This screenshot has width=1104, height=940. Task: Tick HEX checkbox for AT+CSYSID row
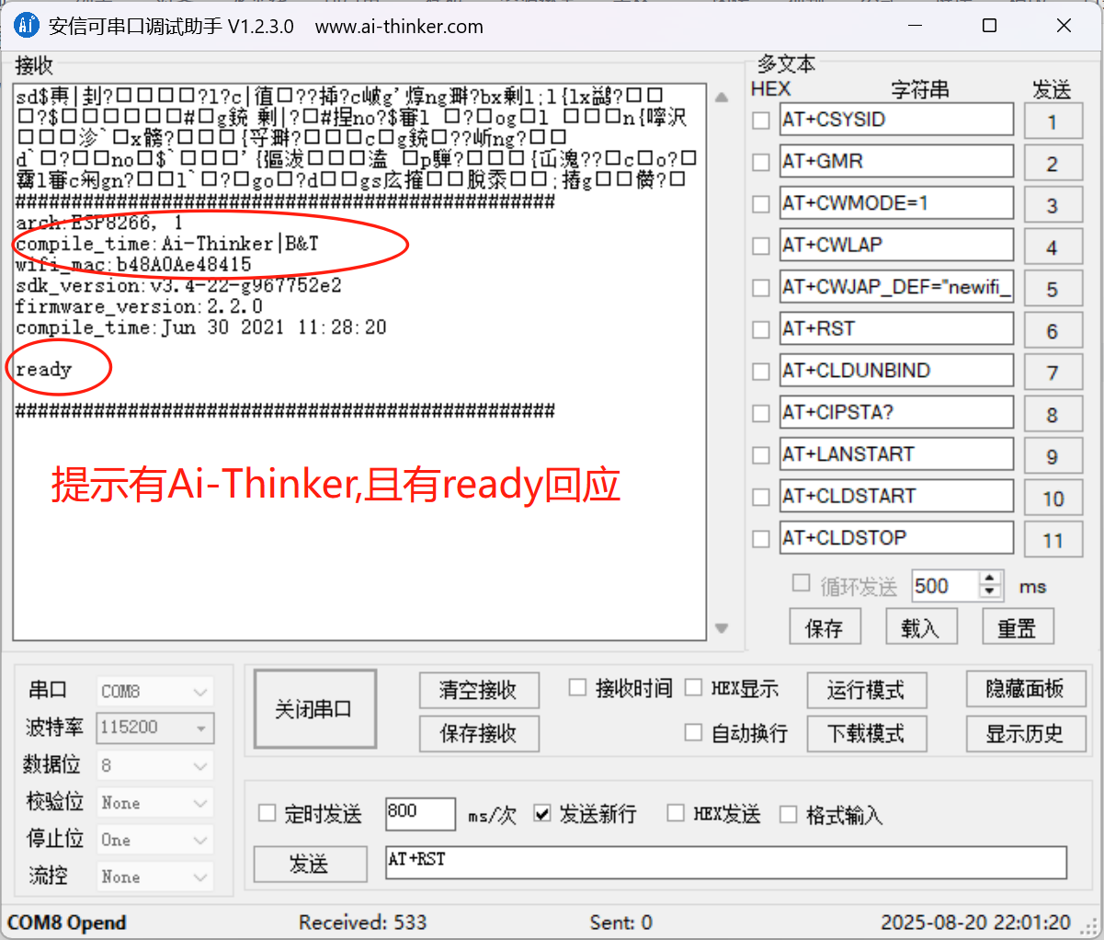pos(761,120)
